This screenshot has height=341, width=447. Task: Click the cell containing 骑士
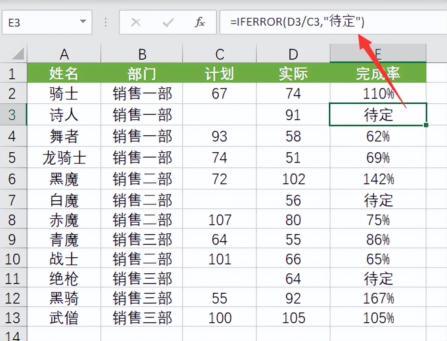click(x=64, y=93)
